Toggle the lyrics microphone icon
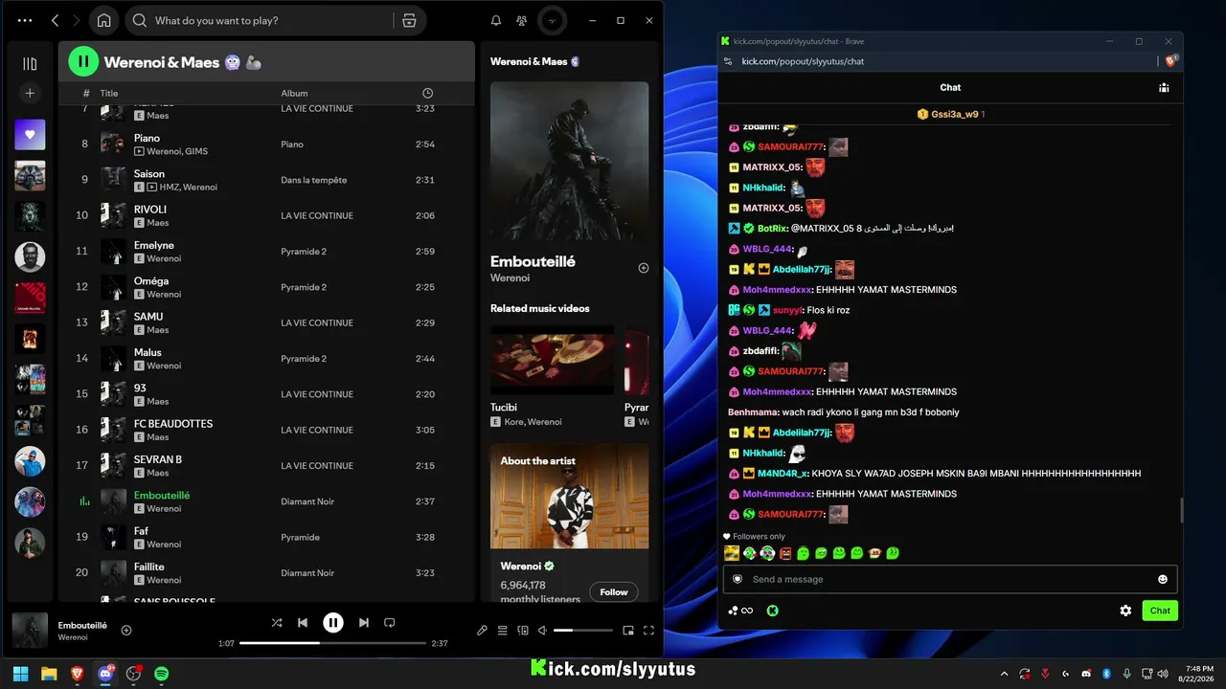 (482, 631)
